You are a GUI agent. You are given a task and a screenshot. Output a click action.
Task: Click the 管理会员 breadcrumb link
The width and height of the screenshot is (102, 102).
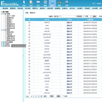32,13
